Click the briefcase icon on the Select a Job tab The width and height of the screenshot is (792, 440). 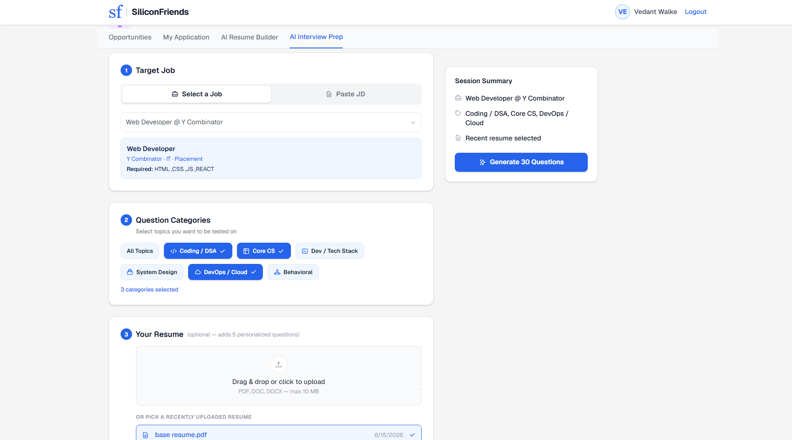point(175,94)
